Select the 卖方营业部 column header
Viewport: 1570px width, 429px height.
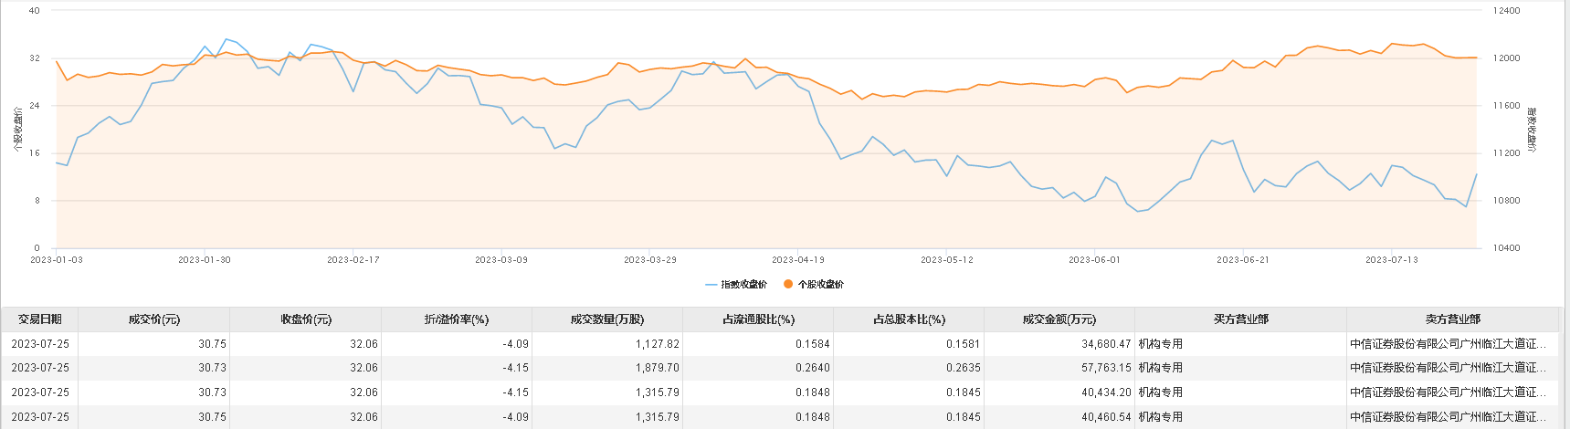click(1452, 319)
